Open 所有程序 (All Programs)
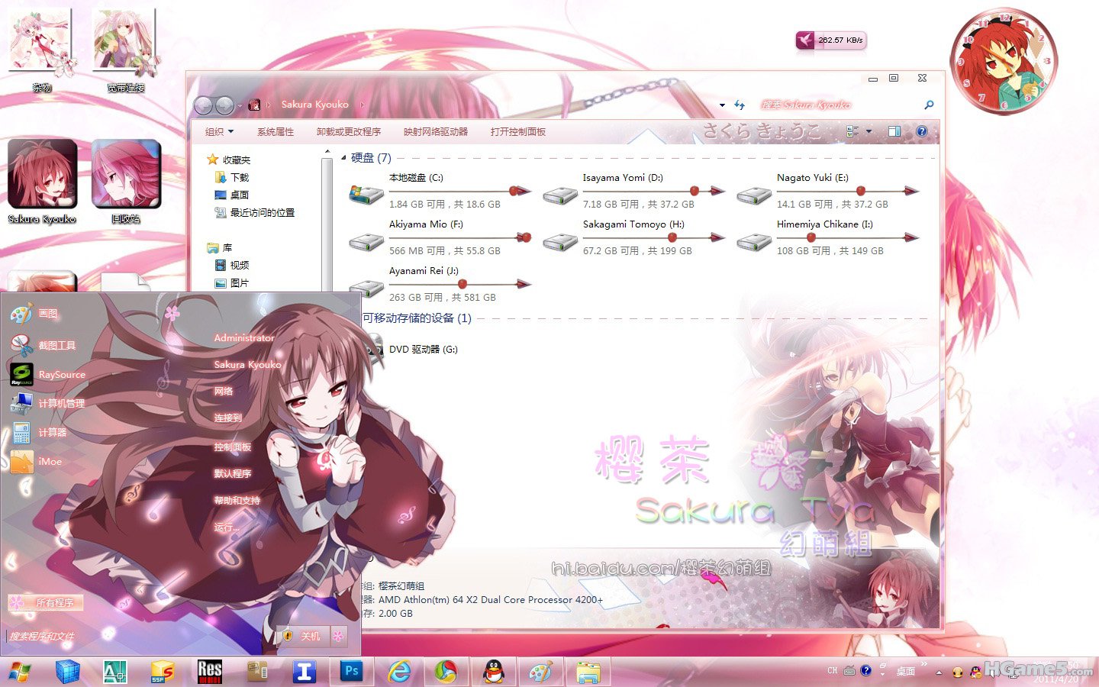Screen dimensions: 1099x687 (53, 602)
